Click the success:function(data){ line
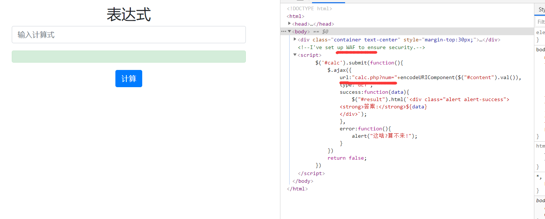The image size is (545, 219). tap(374, 92)
